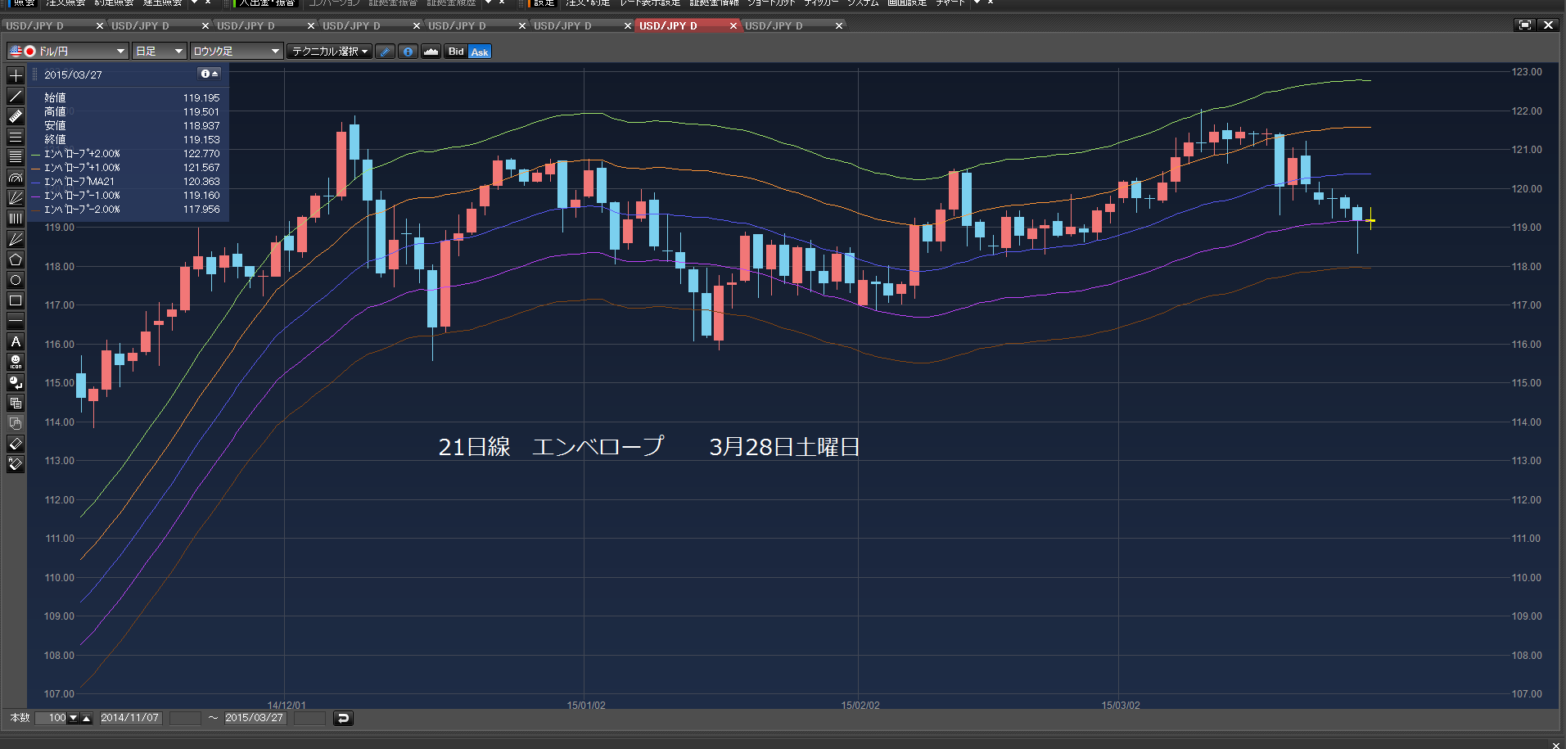Click the hand grab tool
This screenshot has height=749, width=1566.
(x=16, y=423)
